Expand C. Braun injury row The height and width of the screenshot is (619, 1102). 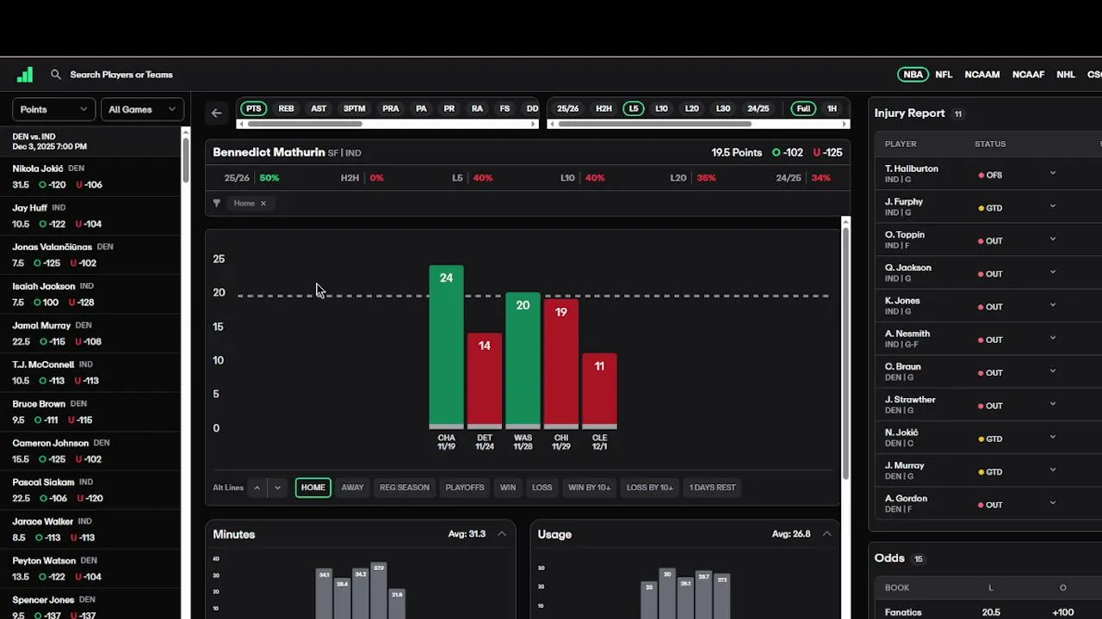tap(1052, 371)
